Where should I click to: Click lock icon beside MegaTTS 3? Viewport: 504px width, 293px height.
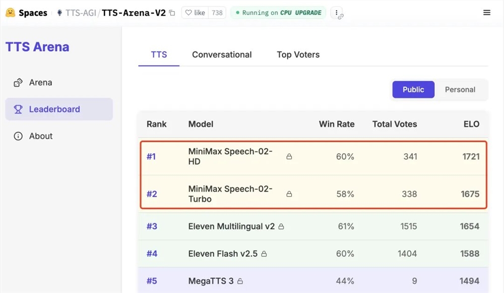(240, 281)
